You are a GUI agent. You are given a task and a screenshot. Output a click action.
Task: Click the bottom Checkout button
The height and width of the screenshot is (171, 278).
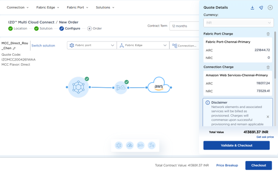259,165
